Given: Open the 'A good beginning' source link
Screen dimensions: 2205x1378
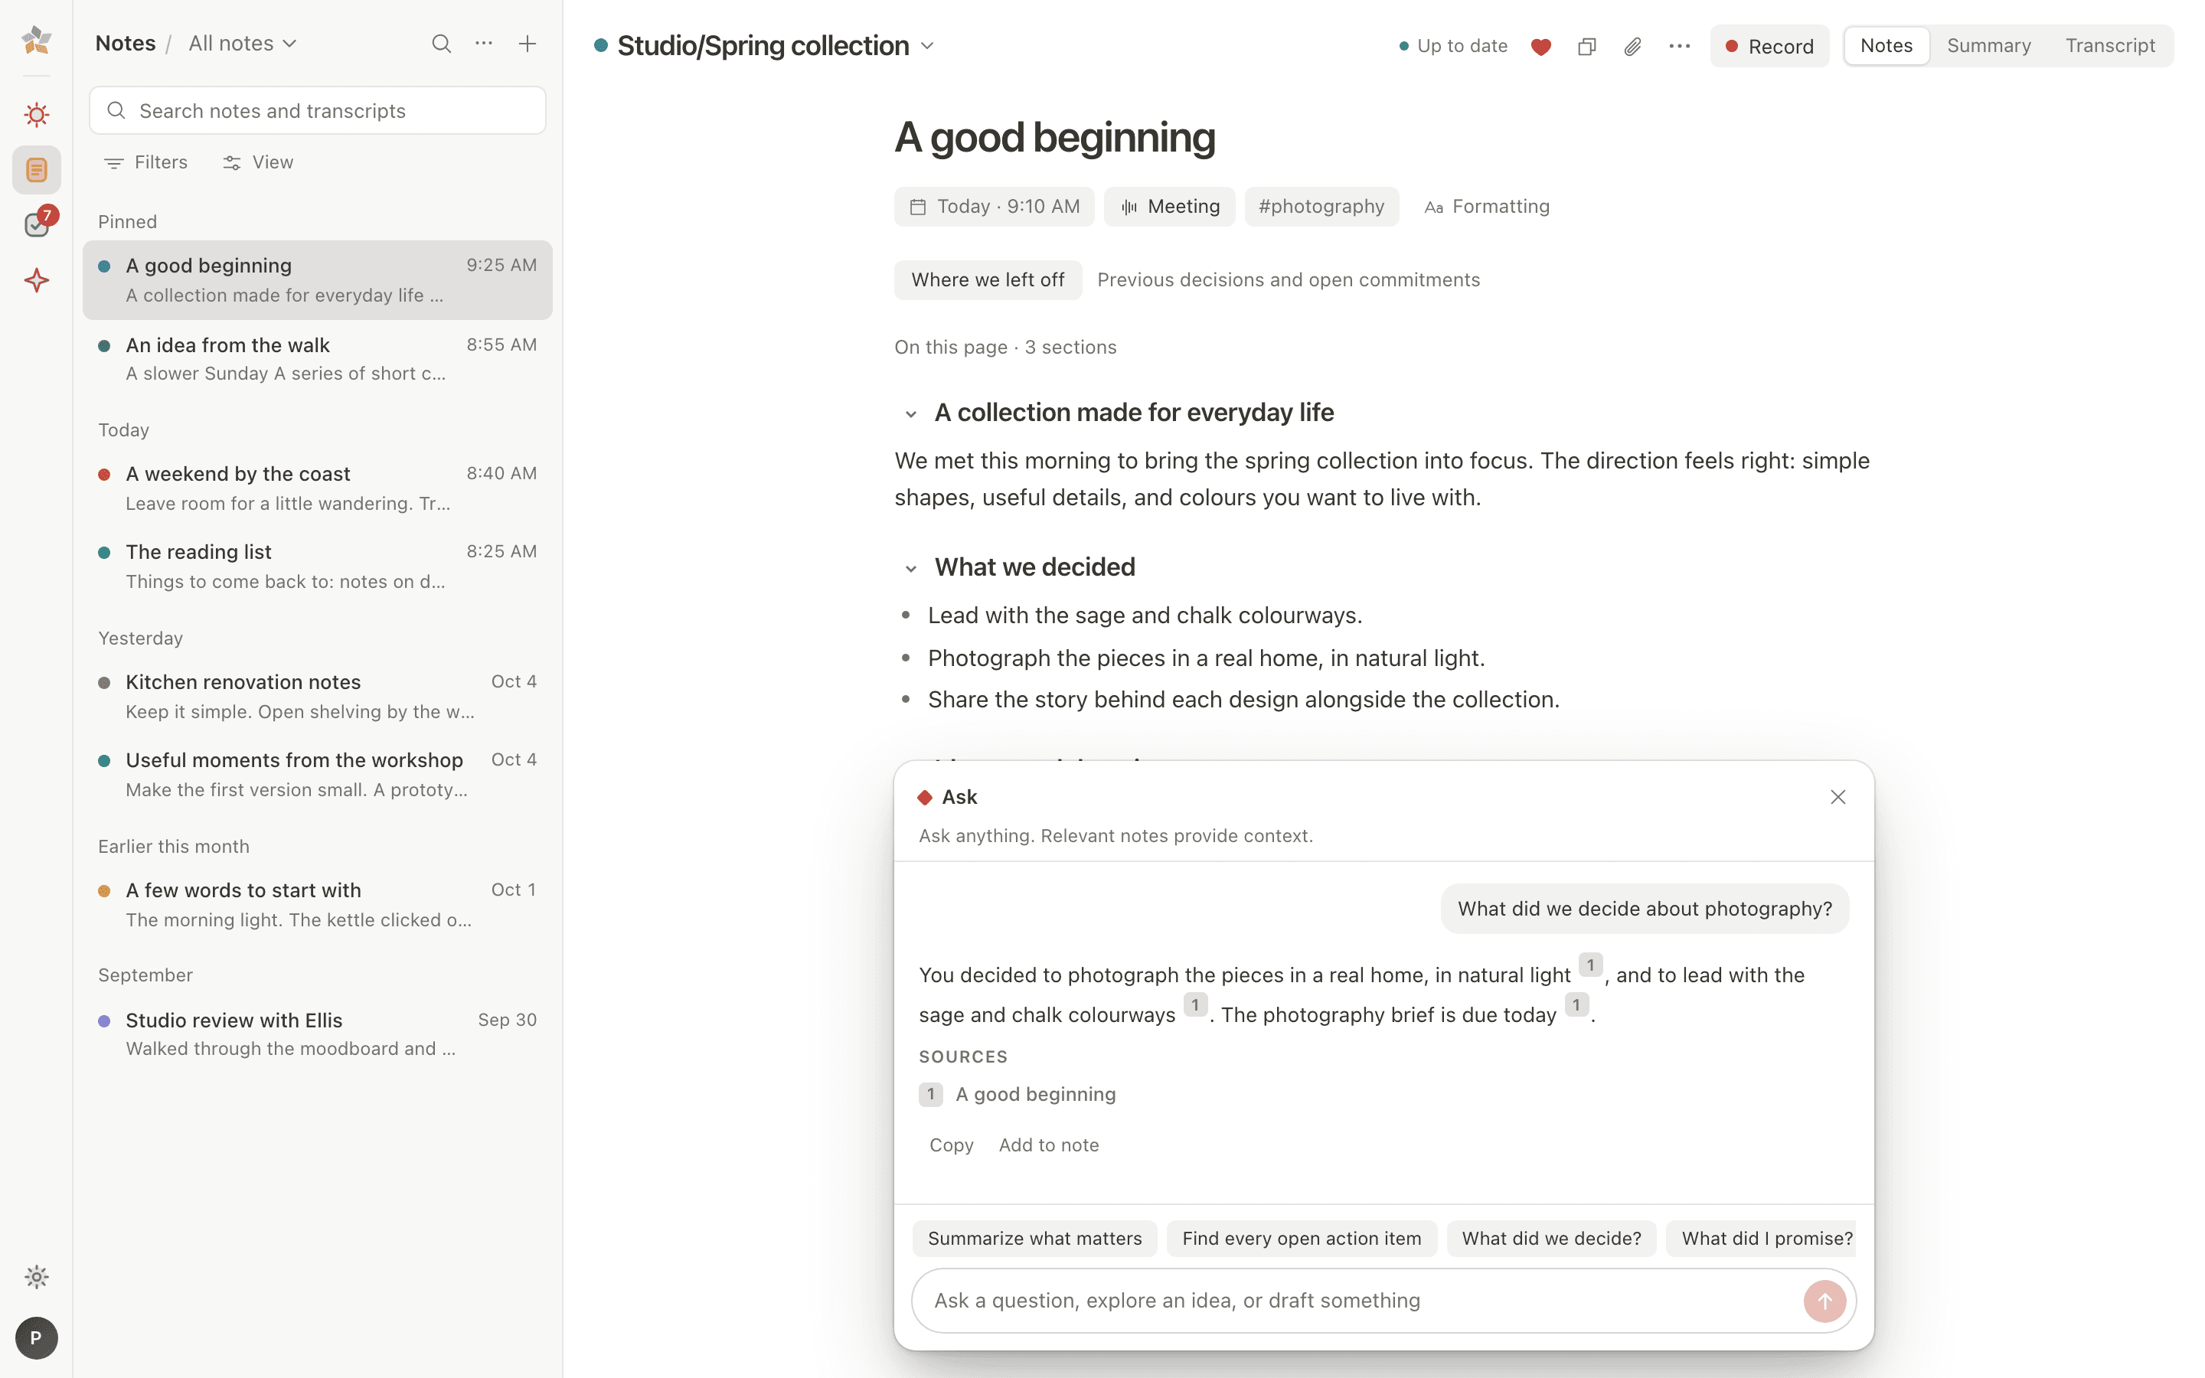Looking at the screenshot, I should tap(1018, 1095).
